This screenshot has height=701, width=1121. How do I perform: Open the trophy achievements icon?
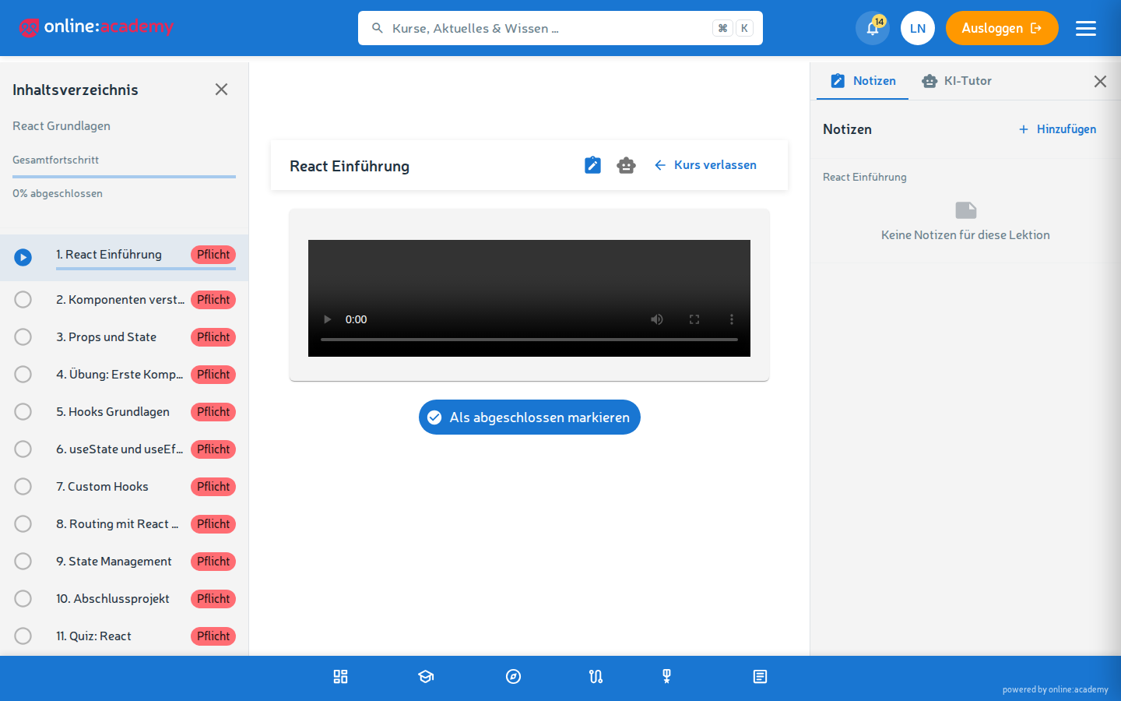pos(666,677)
